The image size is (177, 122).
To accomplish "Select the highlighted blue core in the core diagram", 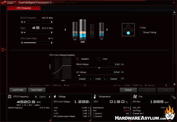I will click(x=128, y=33).
